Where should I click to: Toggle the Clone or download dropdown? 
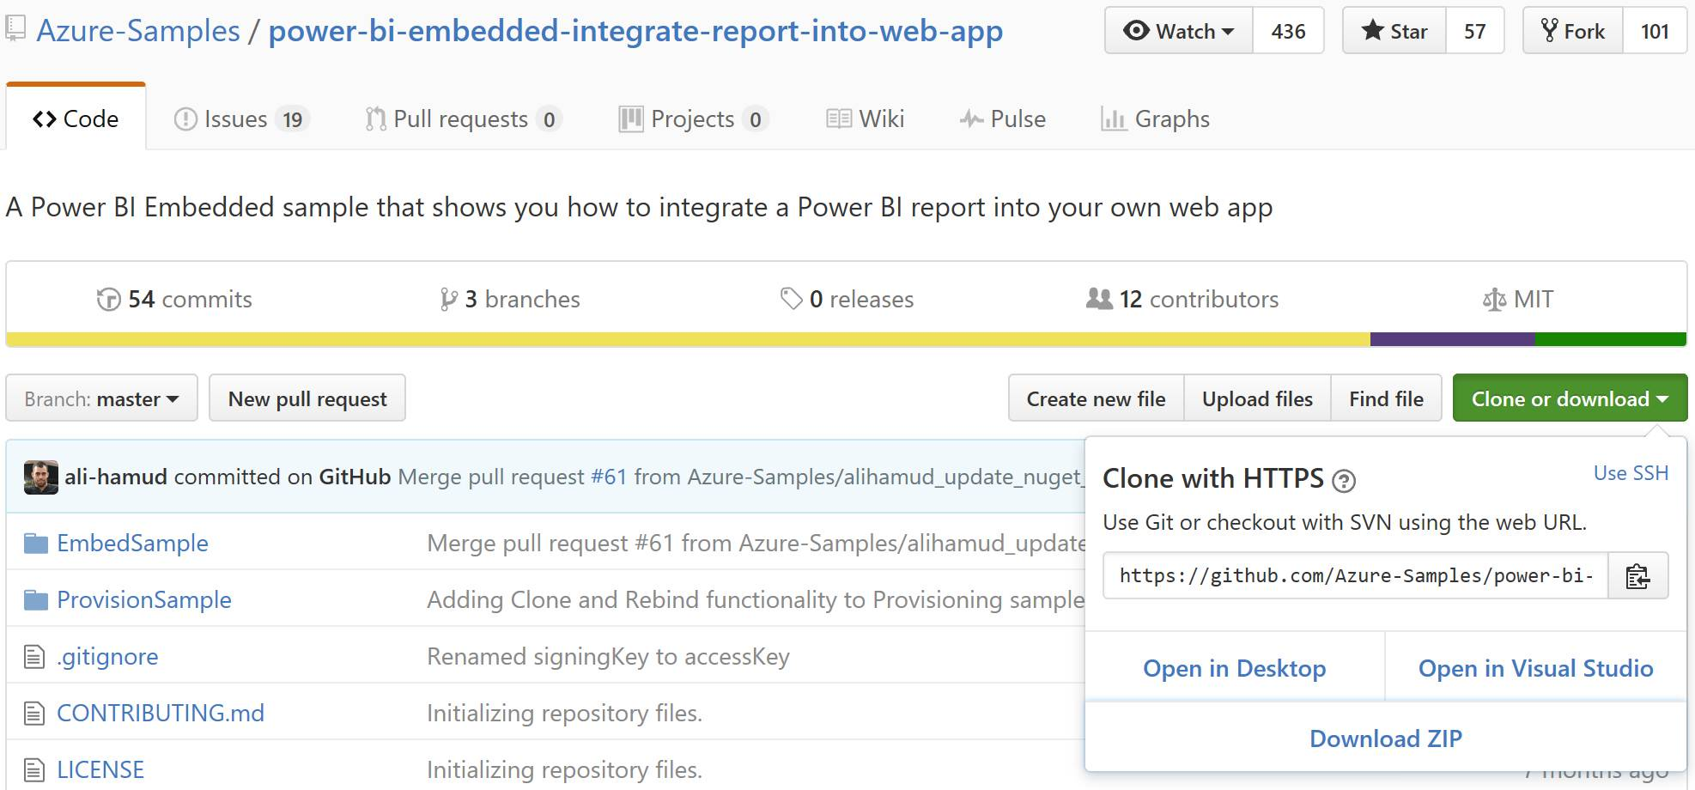[1570, 398]
